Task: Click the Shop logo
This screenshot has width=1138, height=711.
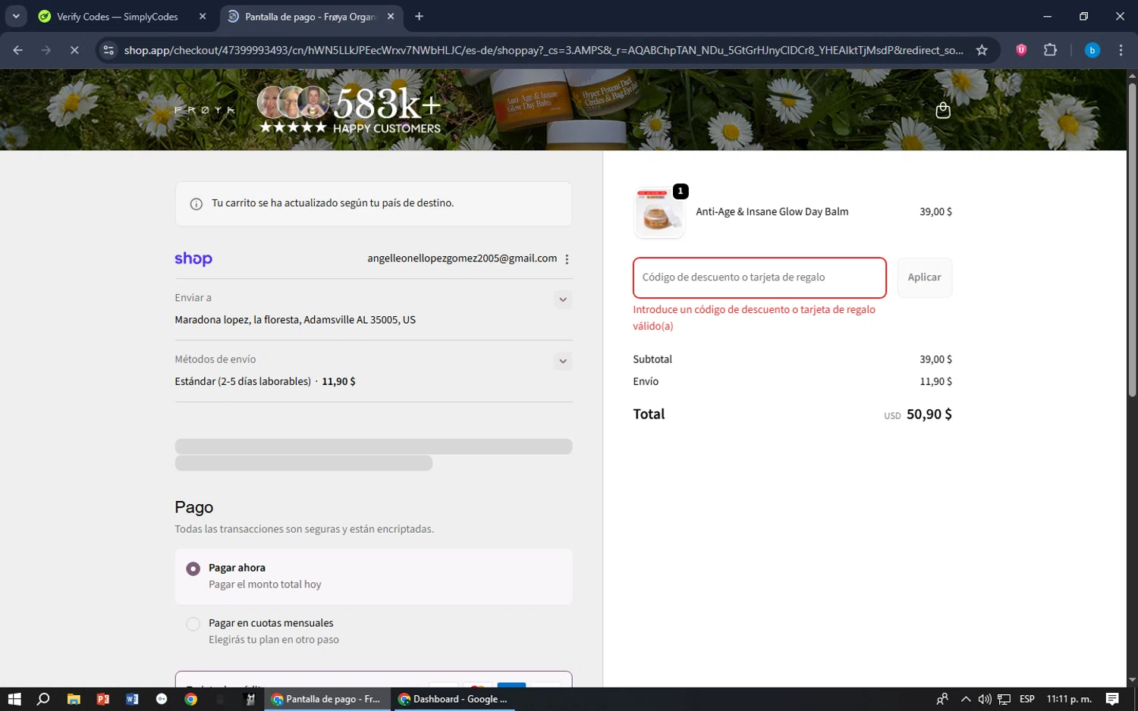Action: click(x=193, y=258)
